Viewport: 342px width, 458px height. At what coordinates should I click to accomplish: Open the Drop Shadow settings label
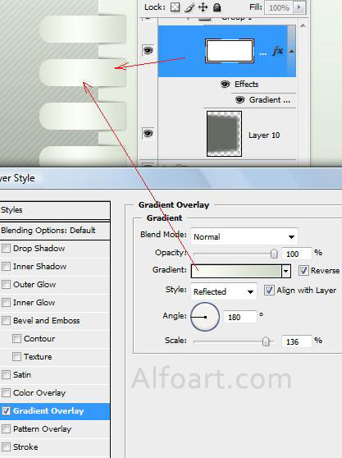(x=39, y=248)
